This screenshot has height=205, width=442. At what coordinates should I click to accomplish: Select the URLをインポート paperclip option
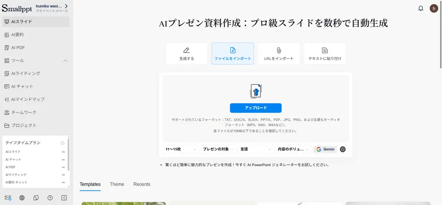click(x=278, y=53)
